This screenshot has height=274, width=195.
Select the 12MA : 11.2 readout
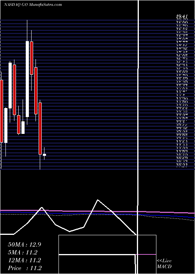[x=24, y=260]
